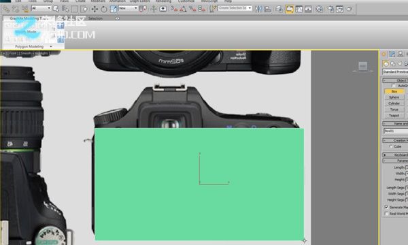Viewport: 408px width, 245px height.
Task: Open the Rendered Frame Window icon
Action: (x=340, y=10)
